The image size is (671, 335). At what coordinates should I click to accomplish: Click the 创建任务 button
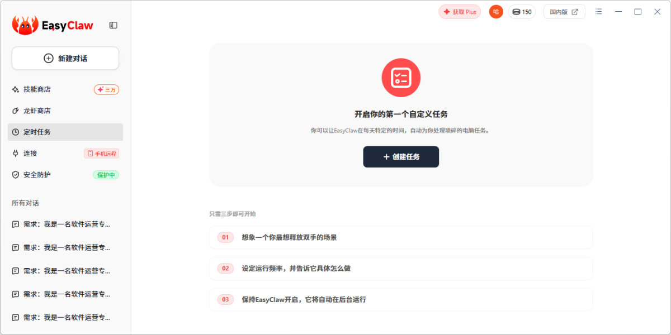(x=401, y=157)
